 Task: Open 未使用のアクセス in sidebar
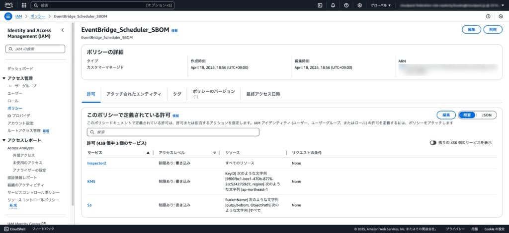[x=27, y=163]
